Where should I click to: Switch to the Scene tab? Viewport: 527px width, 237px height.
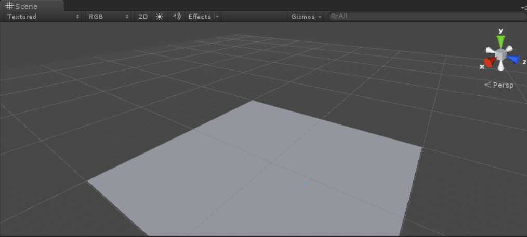(32, 6)
